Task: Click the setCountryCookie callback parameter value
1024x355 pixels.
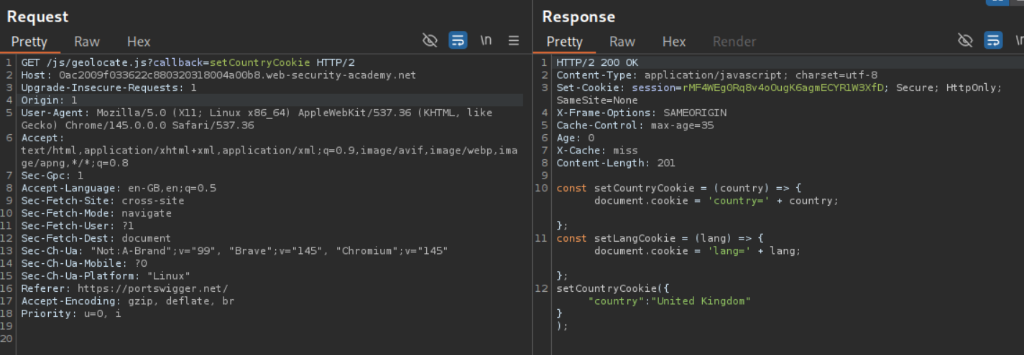Action: coord(260,63)
